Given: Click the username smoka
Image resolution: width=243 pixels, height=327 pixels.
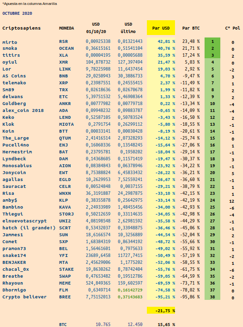Looking at the screenshot, I should pos(9,48).
